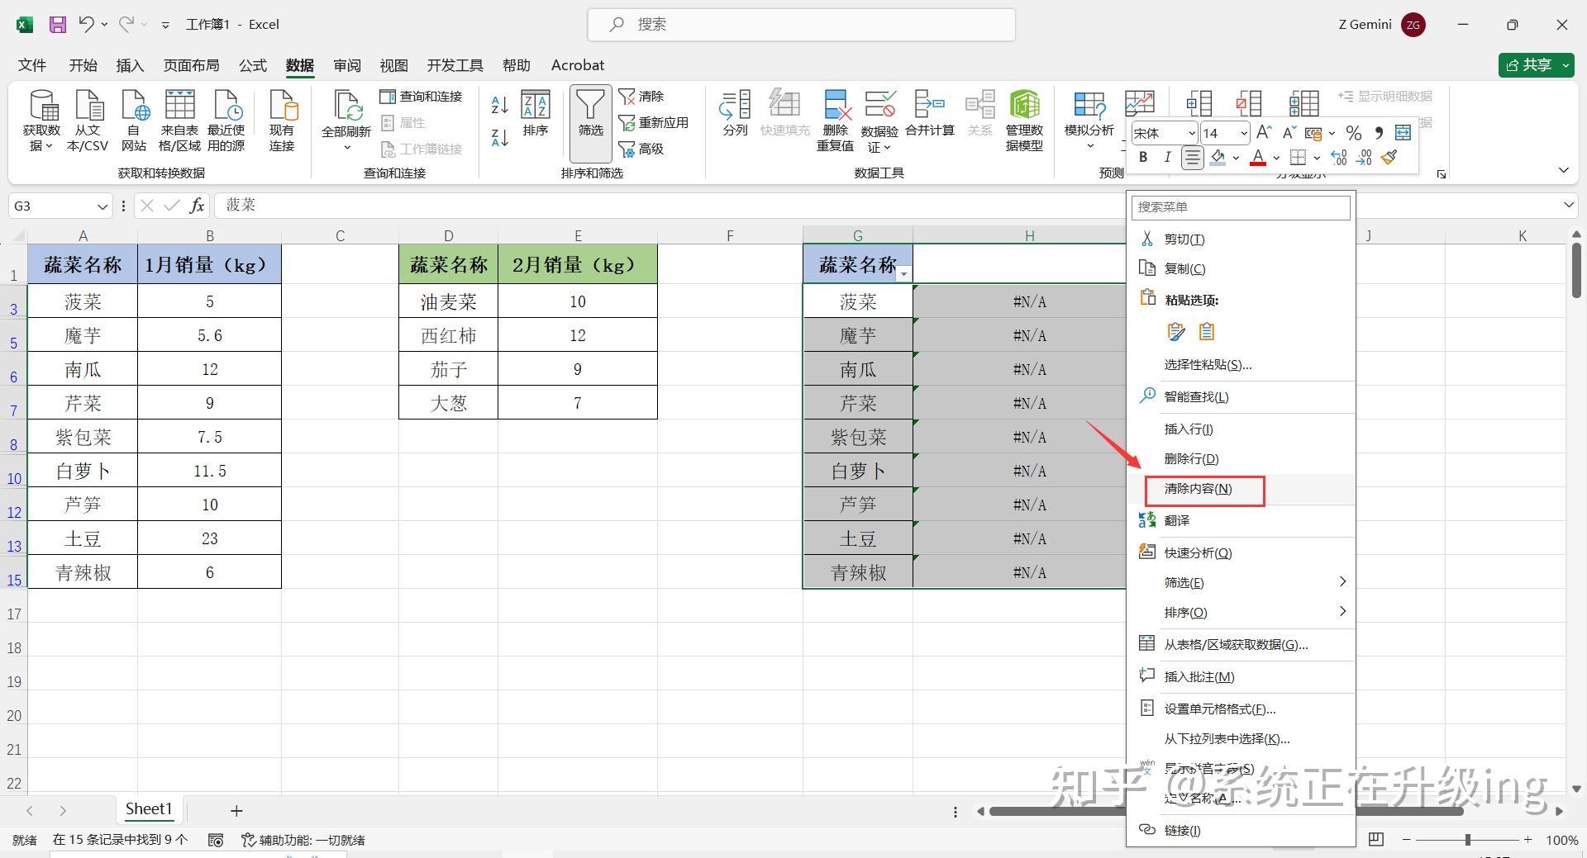Click 清除 to clear the filter

(x=641, y=97)
